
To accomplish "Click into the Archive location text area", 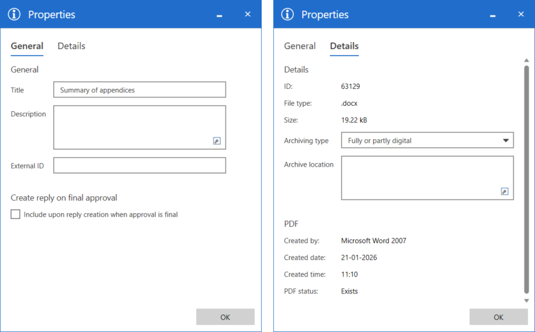I will (427, 178).
